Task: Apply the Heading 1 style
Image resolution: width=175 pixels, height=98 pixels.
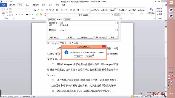Action: click(113, 11)
